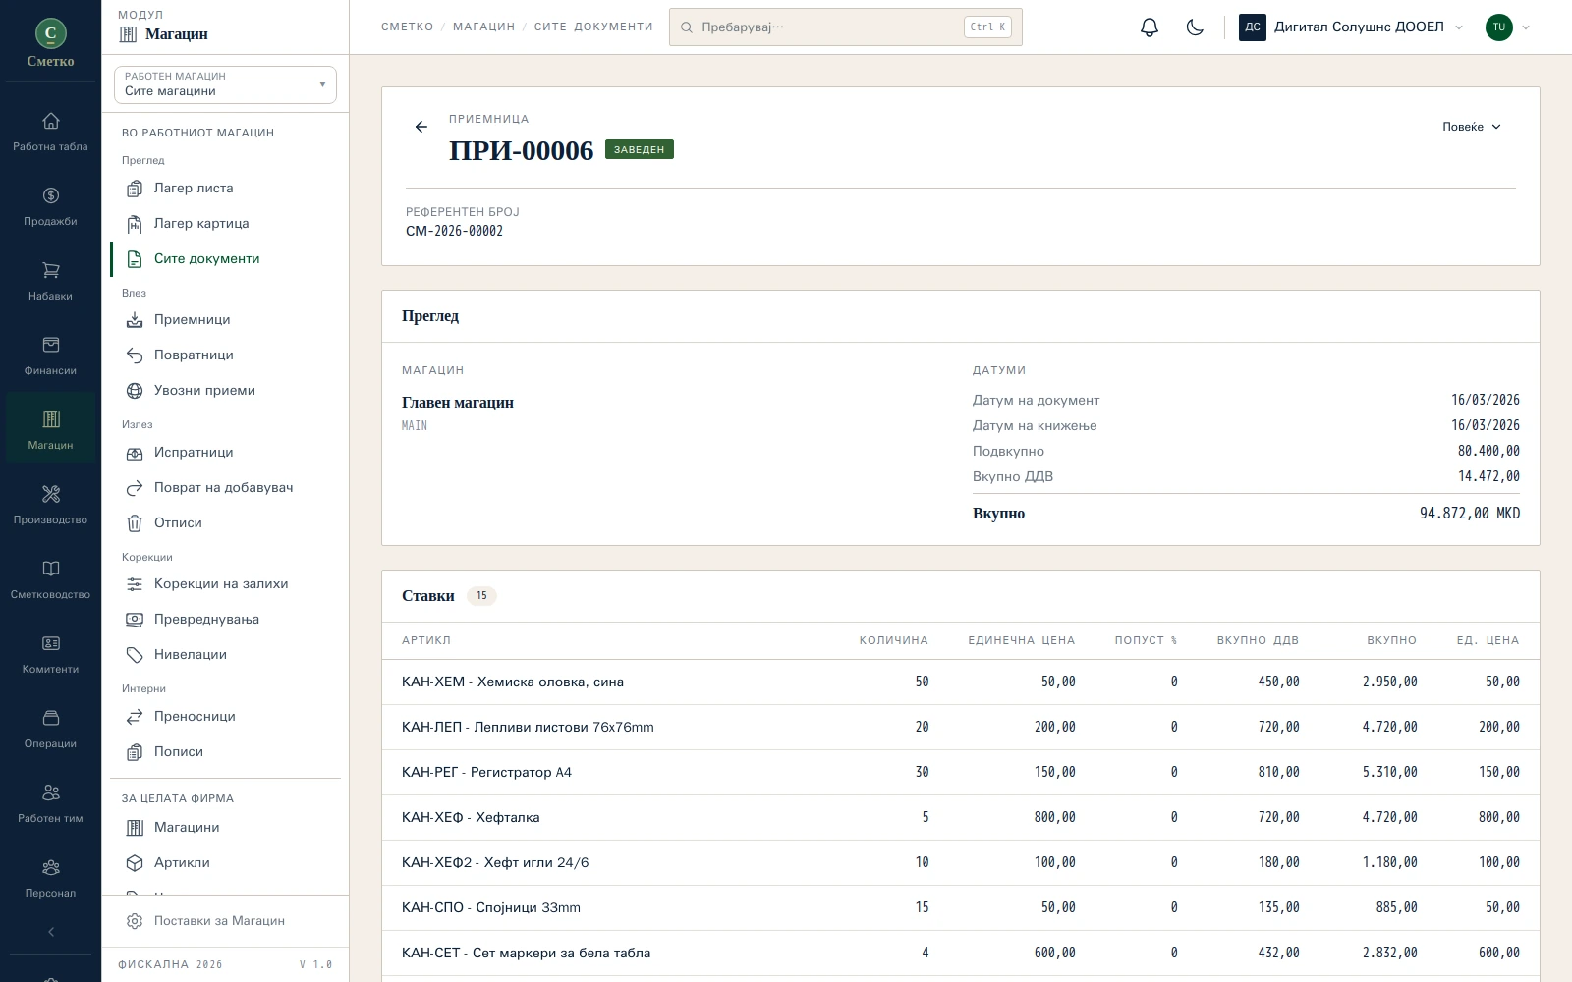Expand Работен магацин dropdown
This screenshot has height=982, width=1572.
coord(225,84)
